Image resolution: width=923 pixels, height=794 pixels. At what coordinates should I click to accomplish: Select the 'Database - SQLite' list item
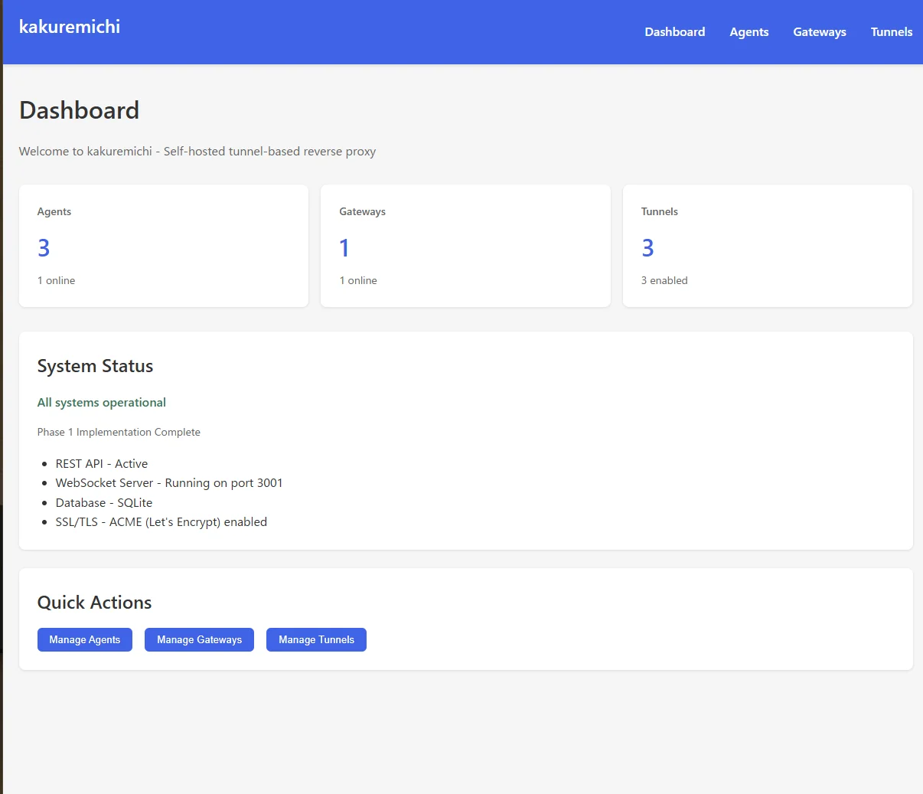[x=104, y=503]
